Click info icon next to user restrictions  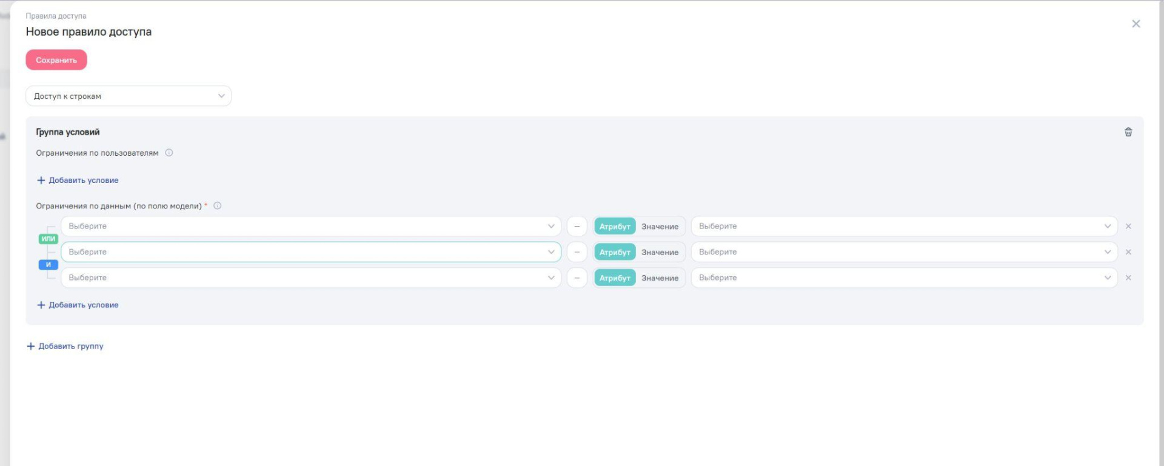pyautogui.click(x=169, y=153)
